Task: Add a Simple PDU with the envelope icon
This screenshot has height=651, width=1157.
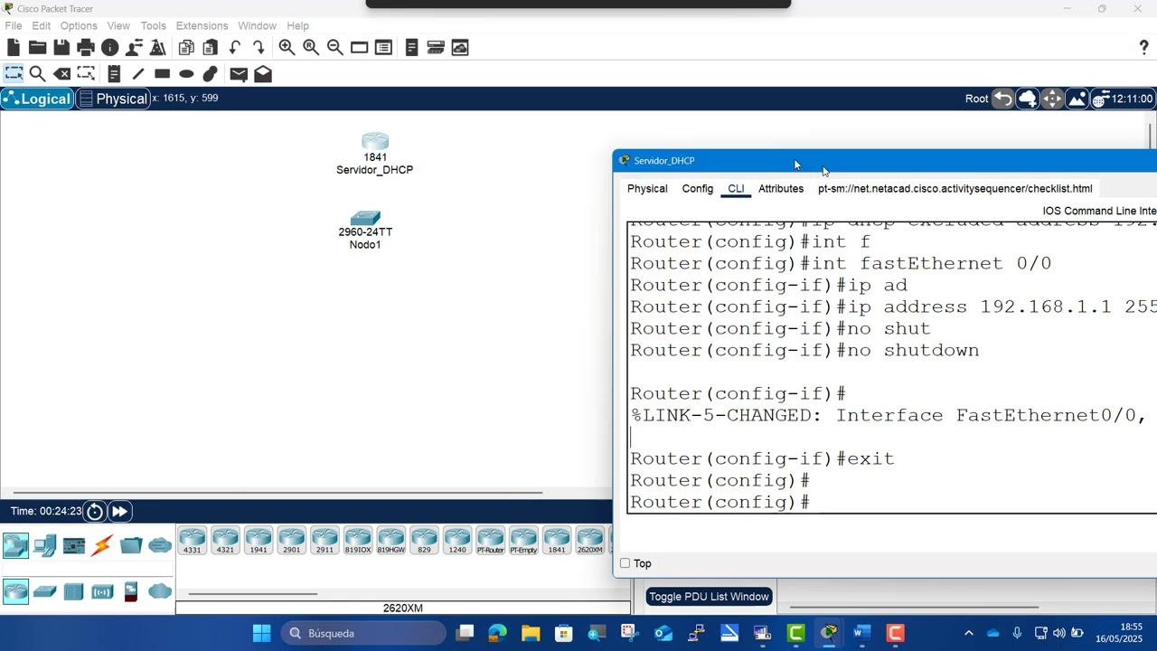Action: (x=239, y=74)
